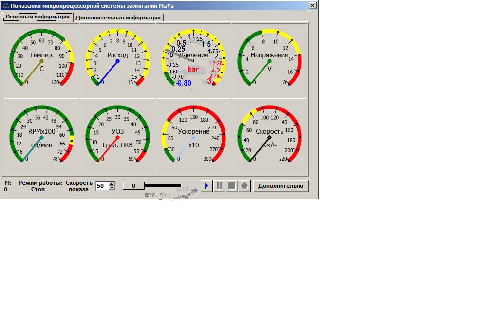Close the MaYa ignition readings window
Image resolution: width=487 pixels, height=325 pixels.
313,5
